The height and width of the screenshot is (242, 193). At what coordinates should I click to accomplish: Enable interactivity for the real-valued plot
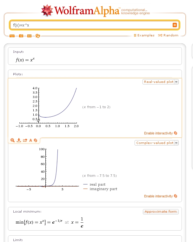click(160, 133)
